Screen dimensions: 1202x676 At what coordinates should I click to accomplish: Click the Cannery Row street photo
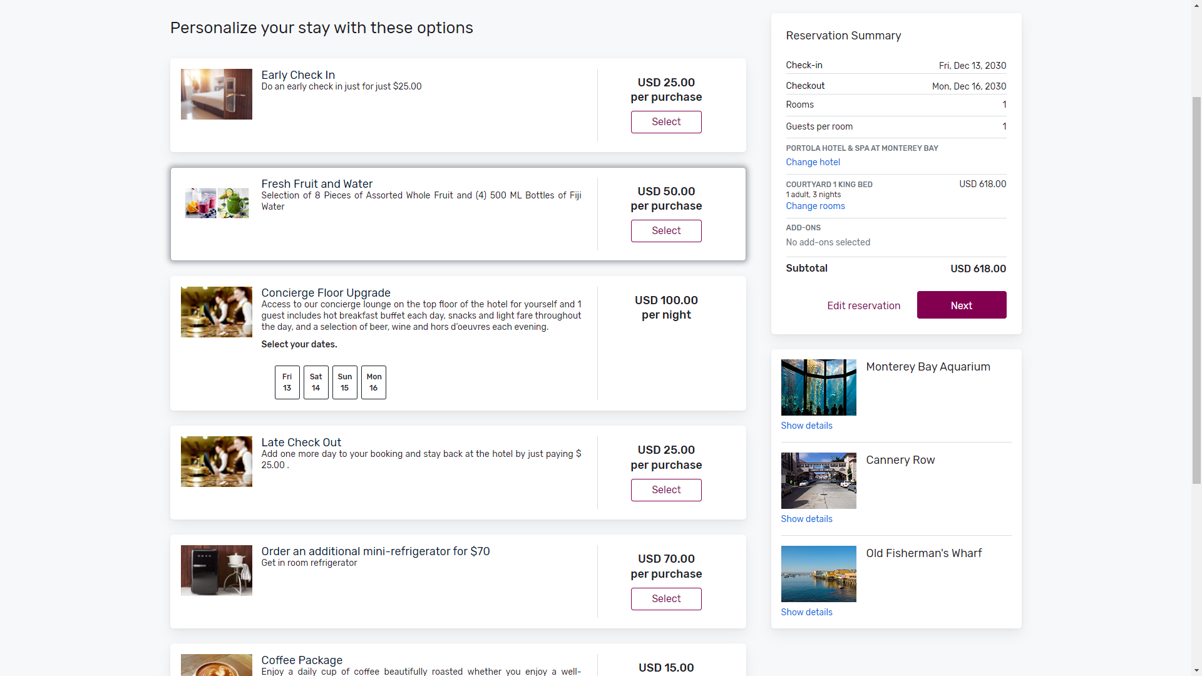point(819,481)
